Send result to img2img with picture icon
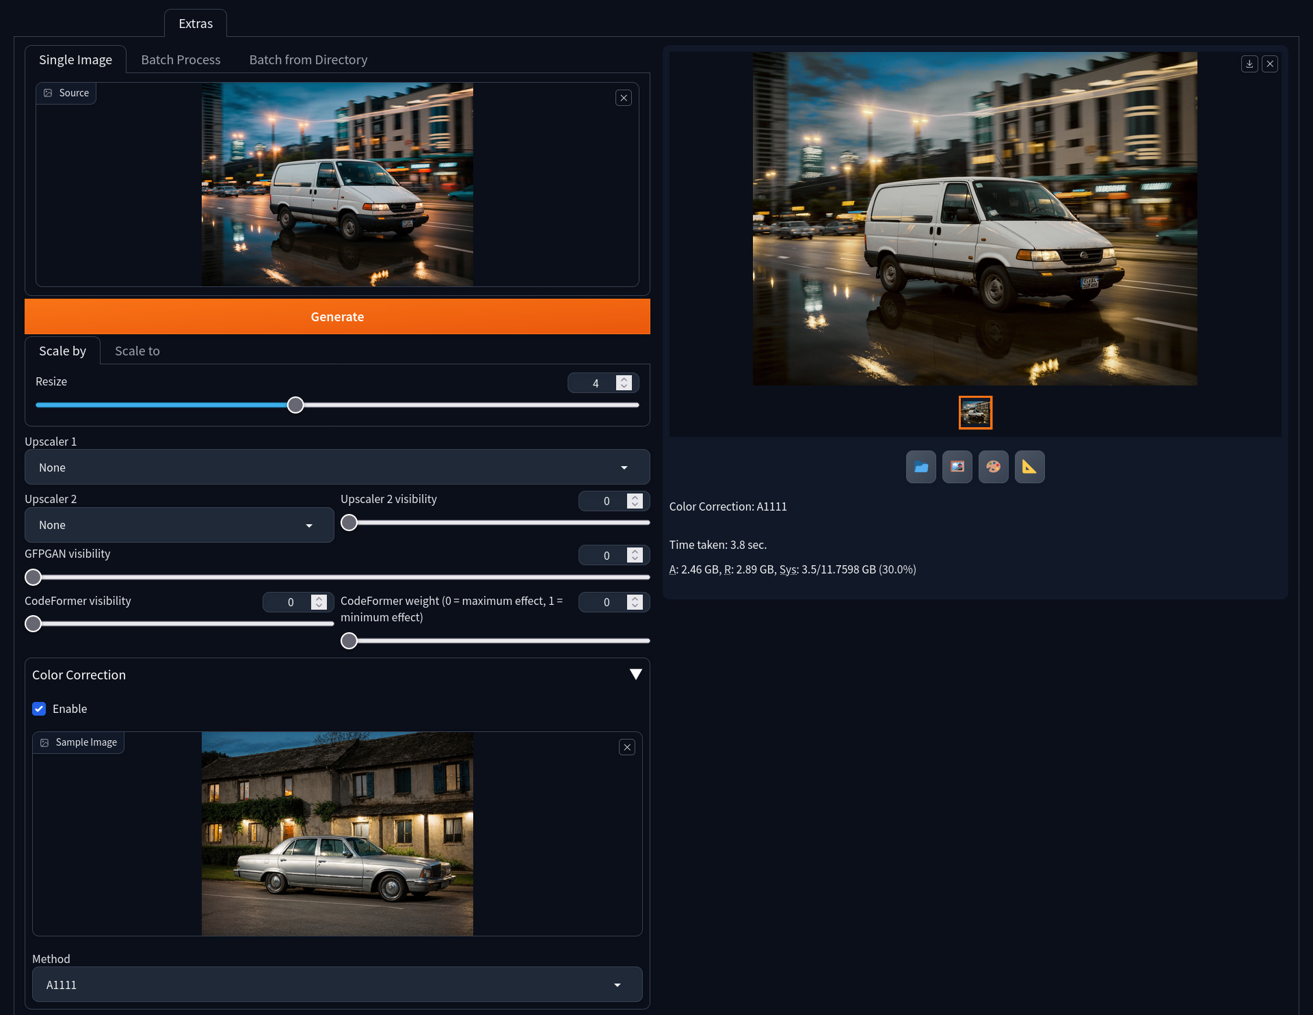This screenshot has height=1015, width=1313. click(x=957, y=467)
